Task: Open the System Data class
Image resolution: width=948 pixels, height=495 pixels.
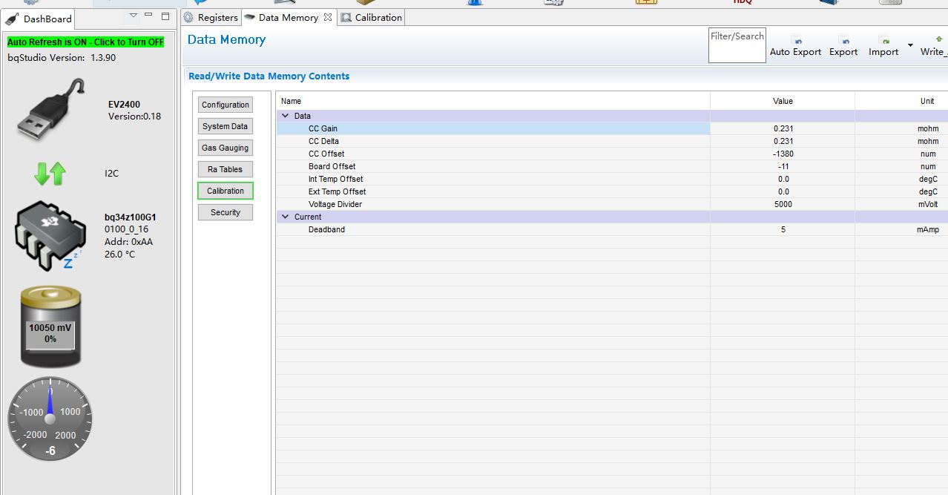Action: pyautogui.click(x=226, y=126)
